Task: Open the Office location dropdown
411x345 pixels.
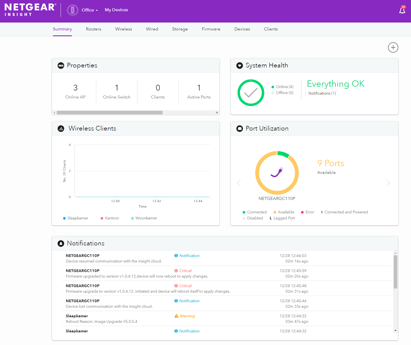Action: point(90,10)
